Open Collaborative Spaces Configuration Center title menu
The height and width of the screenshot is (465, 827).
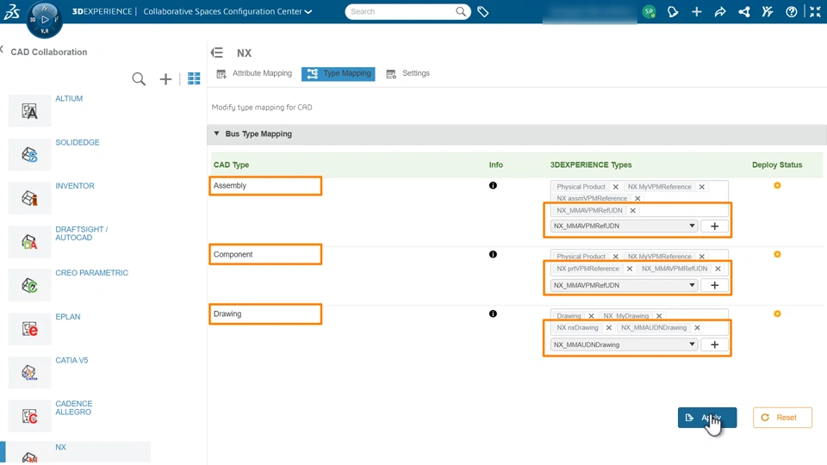pos(227,11)
